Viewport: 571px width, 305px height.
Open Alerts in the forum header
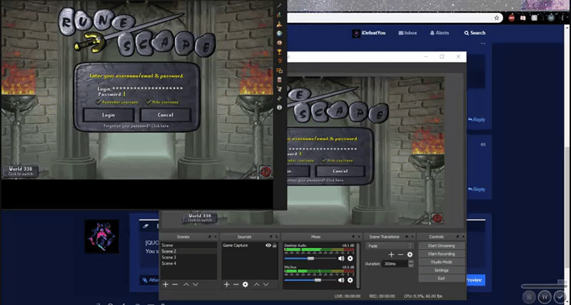click(440, 33)
